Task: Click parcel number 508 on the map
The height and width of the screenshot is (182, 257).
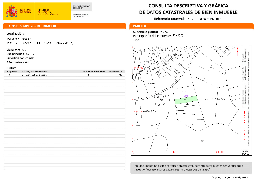Action: point(206,100)
